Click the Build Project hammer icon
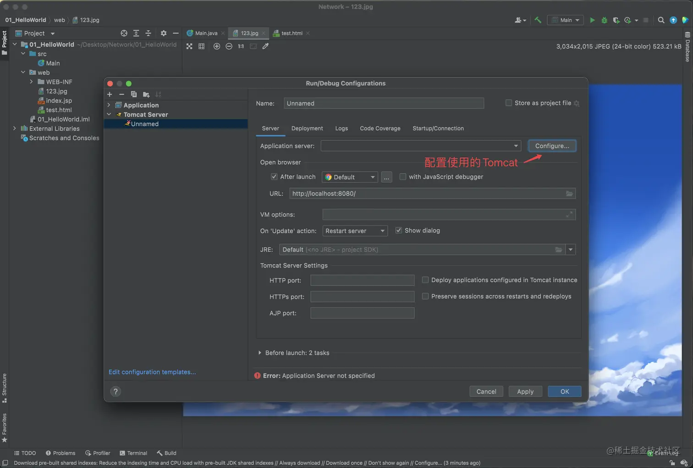Viewport: 693px width, 468px height. [x=538, y=20]
